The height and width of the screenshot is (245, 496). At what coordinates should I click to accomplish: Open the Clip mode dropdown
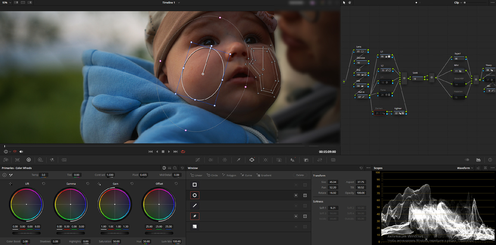(458, 2)
